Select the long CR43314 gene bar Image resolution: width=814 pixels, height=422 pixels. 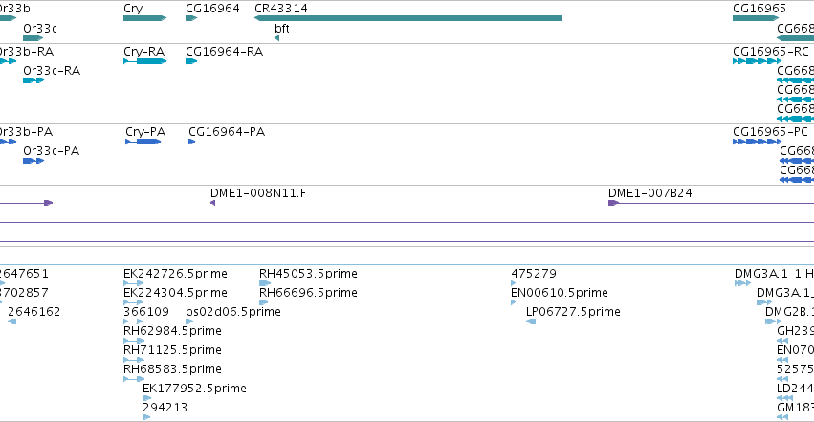pos(408,18)
